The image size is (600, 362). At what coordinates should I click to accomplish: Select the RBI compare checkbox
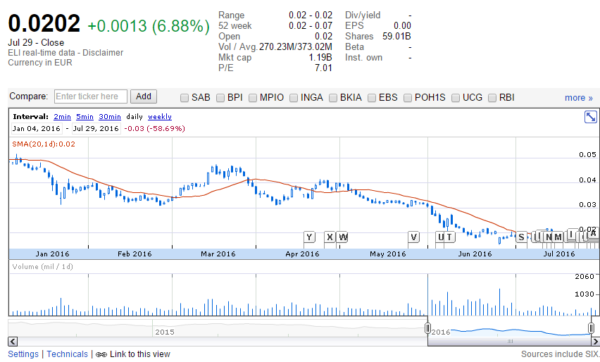coord(492,98)
